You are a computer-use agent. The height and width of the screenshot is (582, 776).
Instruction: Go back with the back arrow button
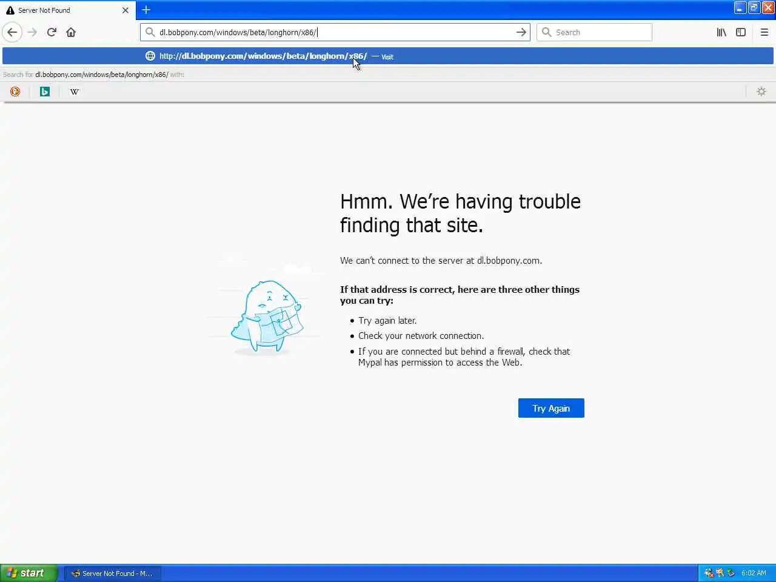pos(12,32)
